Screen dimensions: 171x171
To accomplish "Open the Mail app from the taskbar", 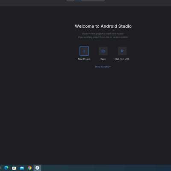I will 22,168.
